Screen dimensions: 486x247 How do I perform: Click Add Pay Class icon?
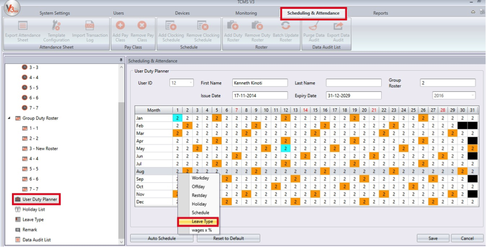click(120, 25)
